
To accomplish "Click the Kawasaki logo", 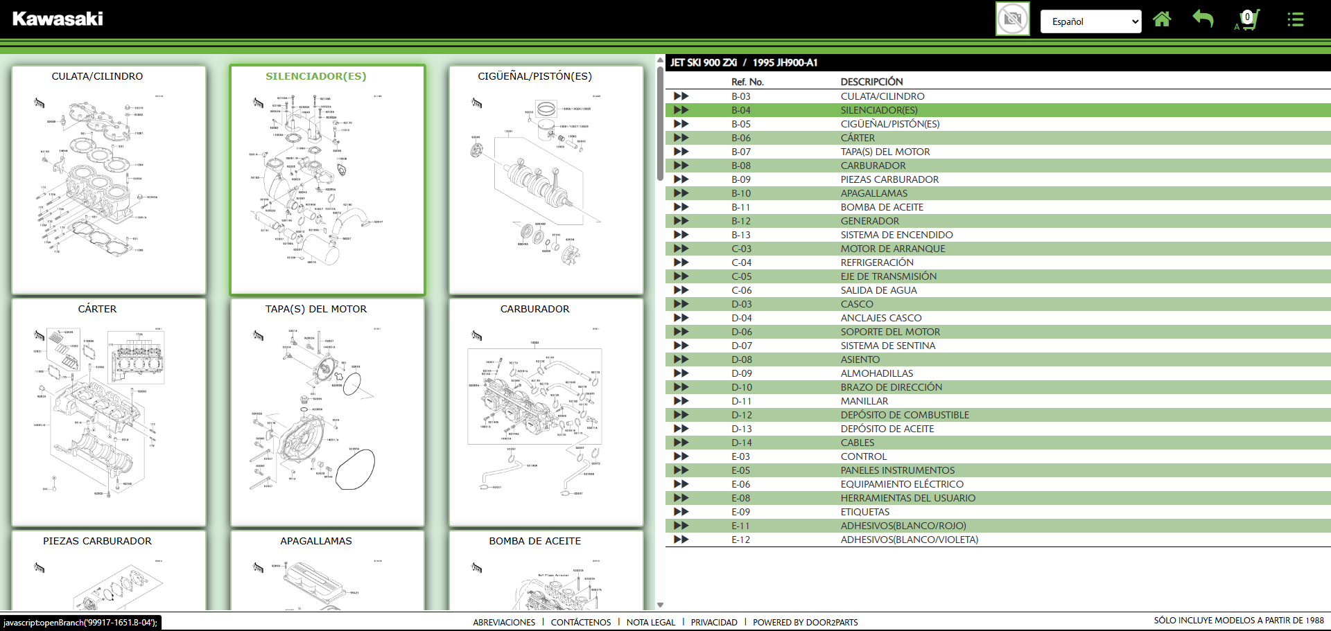I will (58, 19).
